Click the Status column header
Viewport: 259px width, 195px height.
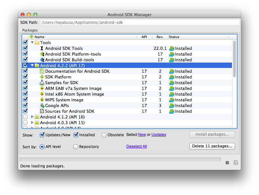tap(198, 37)
